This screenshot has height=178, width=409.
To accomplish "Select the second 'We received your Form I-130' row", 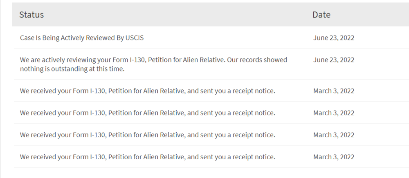I will (x=211, y=113).
